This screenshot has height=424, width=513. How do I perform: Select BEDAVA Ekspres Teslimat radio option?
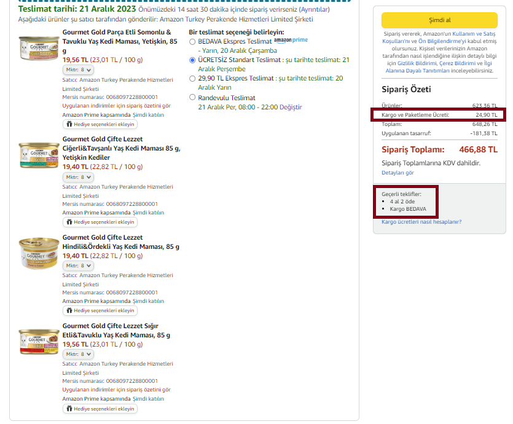click(x=192, y=42)
